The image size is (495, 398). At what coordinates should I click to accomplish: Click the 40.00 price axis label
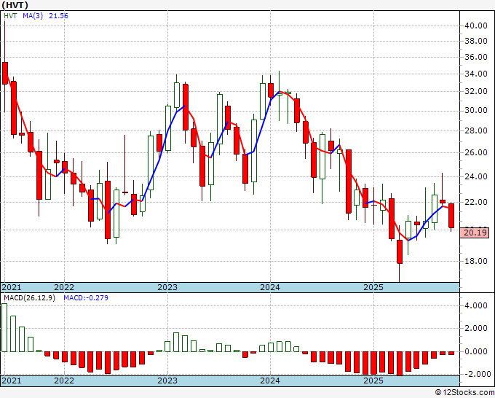pyautogui.click(x=476, y=26)
